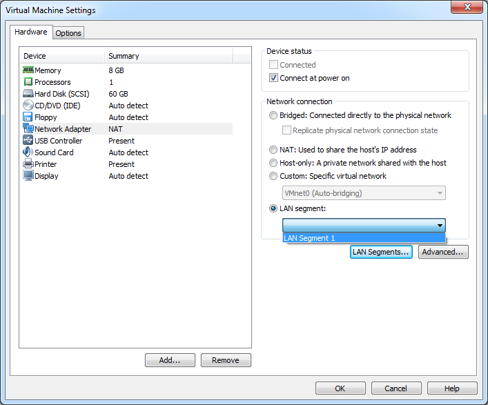488x405 pixels.
Task: Click the Sound Card speaker icon
Action: [28, 152]
